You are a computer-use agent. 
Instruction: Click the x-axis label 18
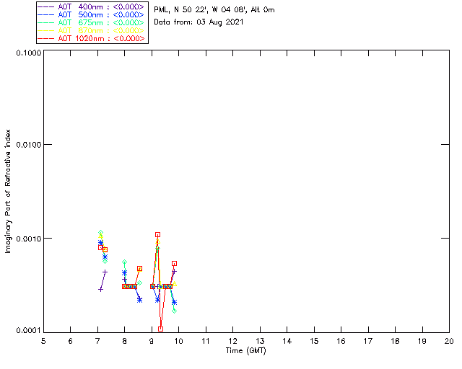point(395,341)
